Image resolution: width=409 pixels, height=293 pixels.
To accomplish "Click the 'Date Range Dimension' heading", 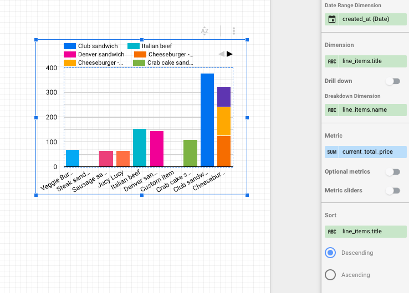I will coord(352,6).
